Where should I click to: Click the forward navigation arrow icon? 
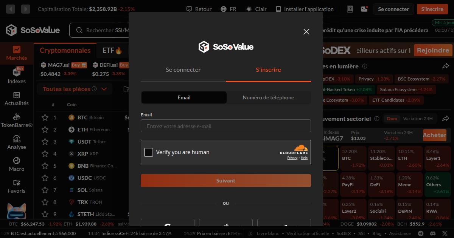tap(26, 9)
